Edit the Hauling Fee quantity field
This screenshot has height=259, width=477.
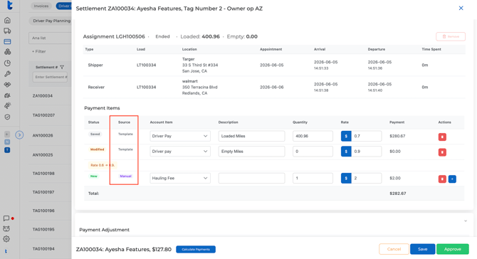(313, 178)
